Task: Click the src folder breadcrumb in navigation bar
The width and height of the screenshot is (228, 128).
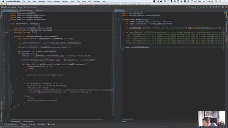Action: 20,7
